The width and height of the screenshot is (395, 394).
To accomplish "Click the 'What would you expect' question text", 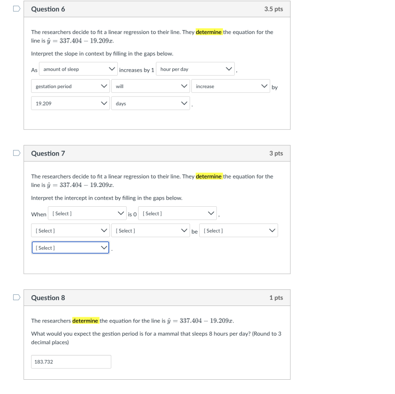I will [156, 338].
